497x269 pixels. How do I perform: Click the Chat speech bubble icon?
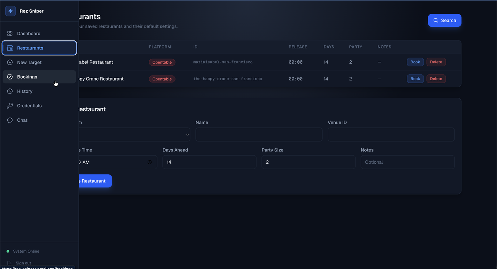point(10,120)
